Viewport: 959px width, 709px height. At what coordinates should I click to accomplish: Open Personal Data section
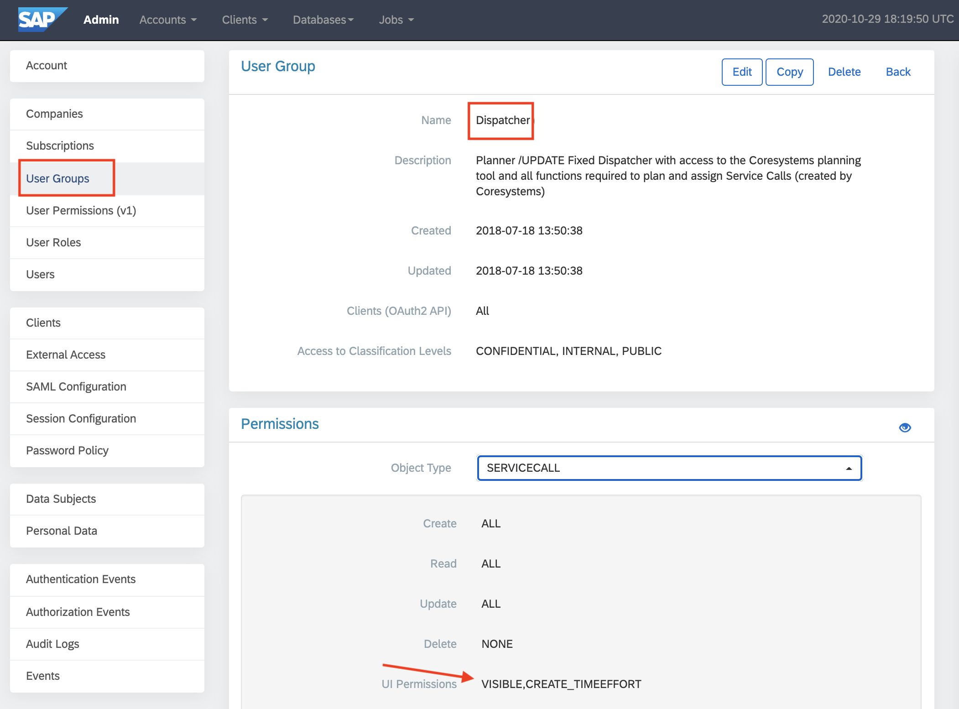pyautogui.click(x=62, y=531)
